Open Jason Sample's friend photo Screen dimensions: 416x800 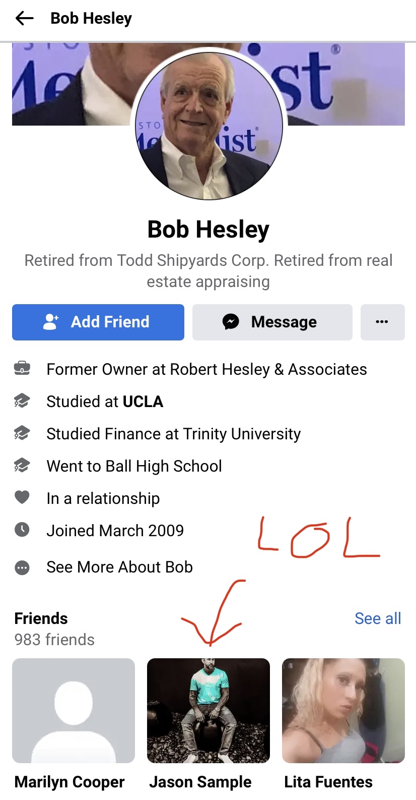[209, 711]
